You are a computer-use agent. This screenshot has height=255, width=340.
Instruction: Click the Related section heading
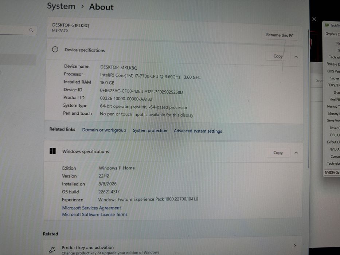click(51, 234)
